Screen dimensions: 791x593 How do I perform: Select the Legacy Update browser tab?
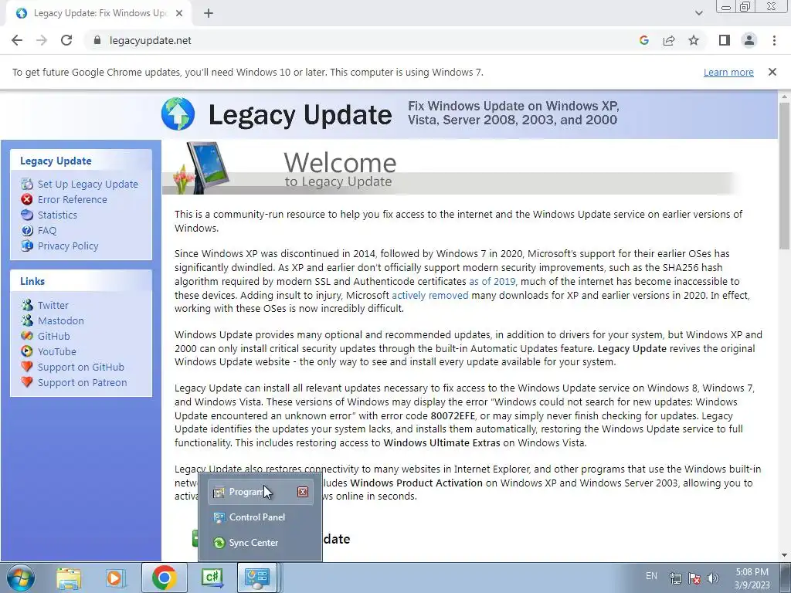click(99, 13)
